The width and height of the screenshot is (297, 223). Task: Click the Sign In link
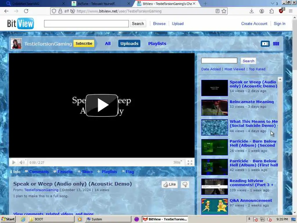(x=279, y=24)
